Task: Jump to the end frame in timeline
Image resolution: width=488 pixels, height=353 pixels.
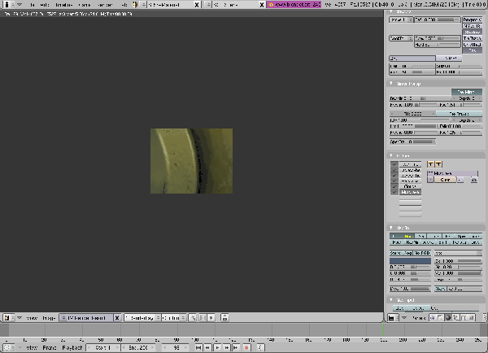Action: [236, 347]
